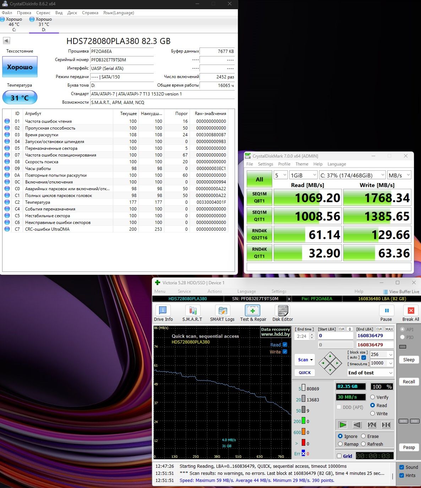421x488 pixels.
Task: Click the QUICK scan button
Action: [305, 373]
